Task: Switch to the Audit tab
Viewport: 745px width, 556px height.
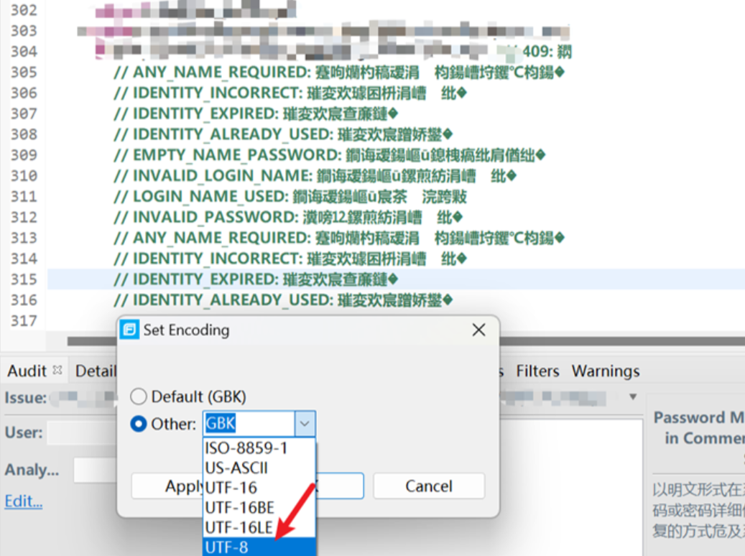Action: click(x=27, y=371)
